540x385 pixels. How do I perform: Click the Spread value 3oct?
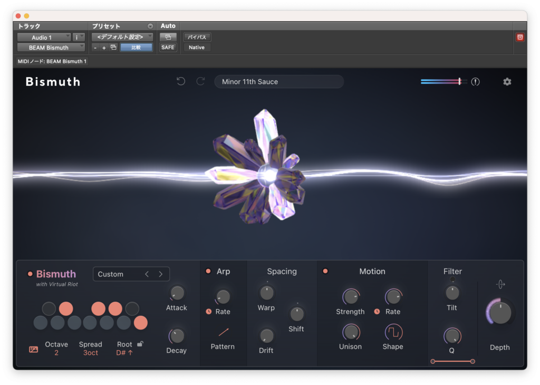tap(91, 353)
